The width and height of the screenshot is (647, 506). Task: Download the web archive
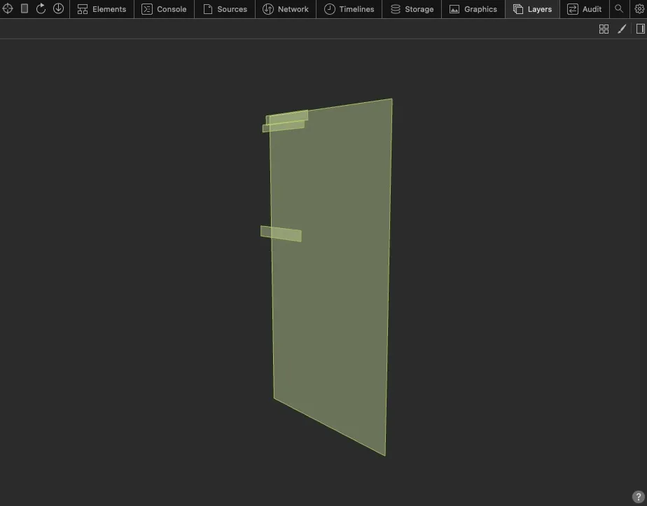[59, 8]
